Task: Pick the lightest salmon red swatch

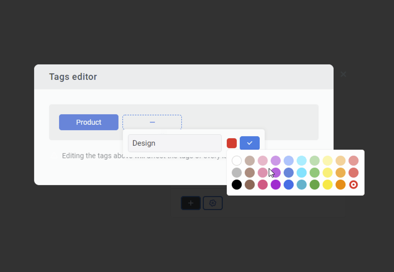Action: click(x=354, y=161)
